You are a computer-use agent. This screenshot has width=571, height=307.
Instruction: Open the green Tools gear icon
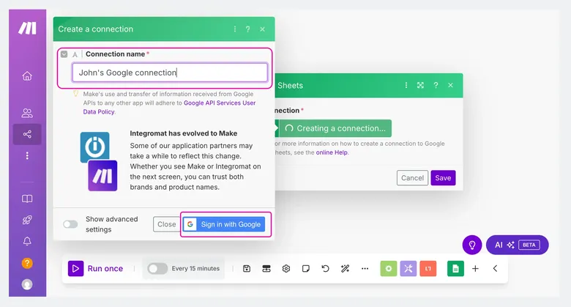(x=389, y=269)
